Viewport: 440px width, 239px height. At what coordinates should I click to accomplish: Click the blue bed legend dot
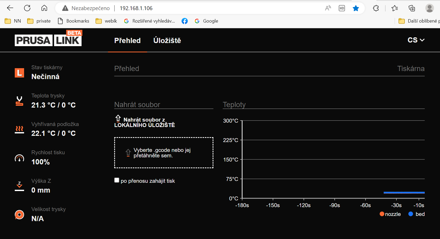point(410,214)
